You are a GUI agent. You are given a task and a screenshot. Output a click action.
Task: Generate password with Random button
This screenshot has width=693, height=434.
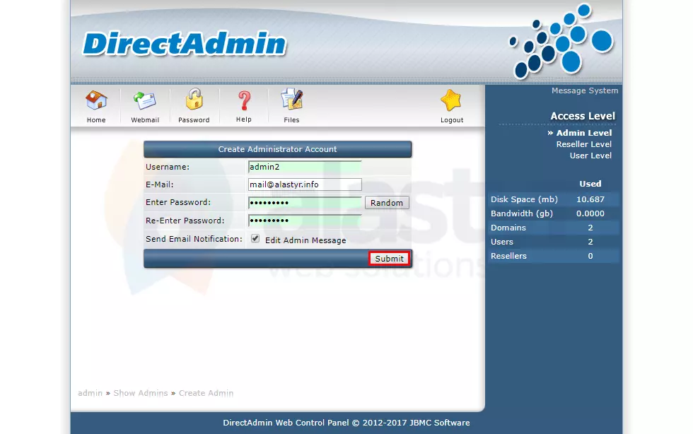pos(387,203)
